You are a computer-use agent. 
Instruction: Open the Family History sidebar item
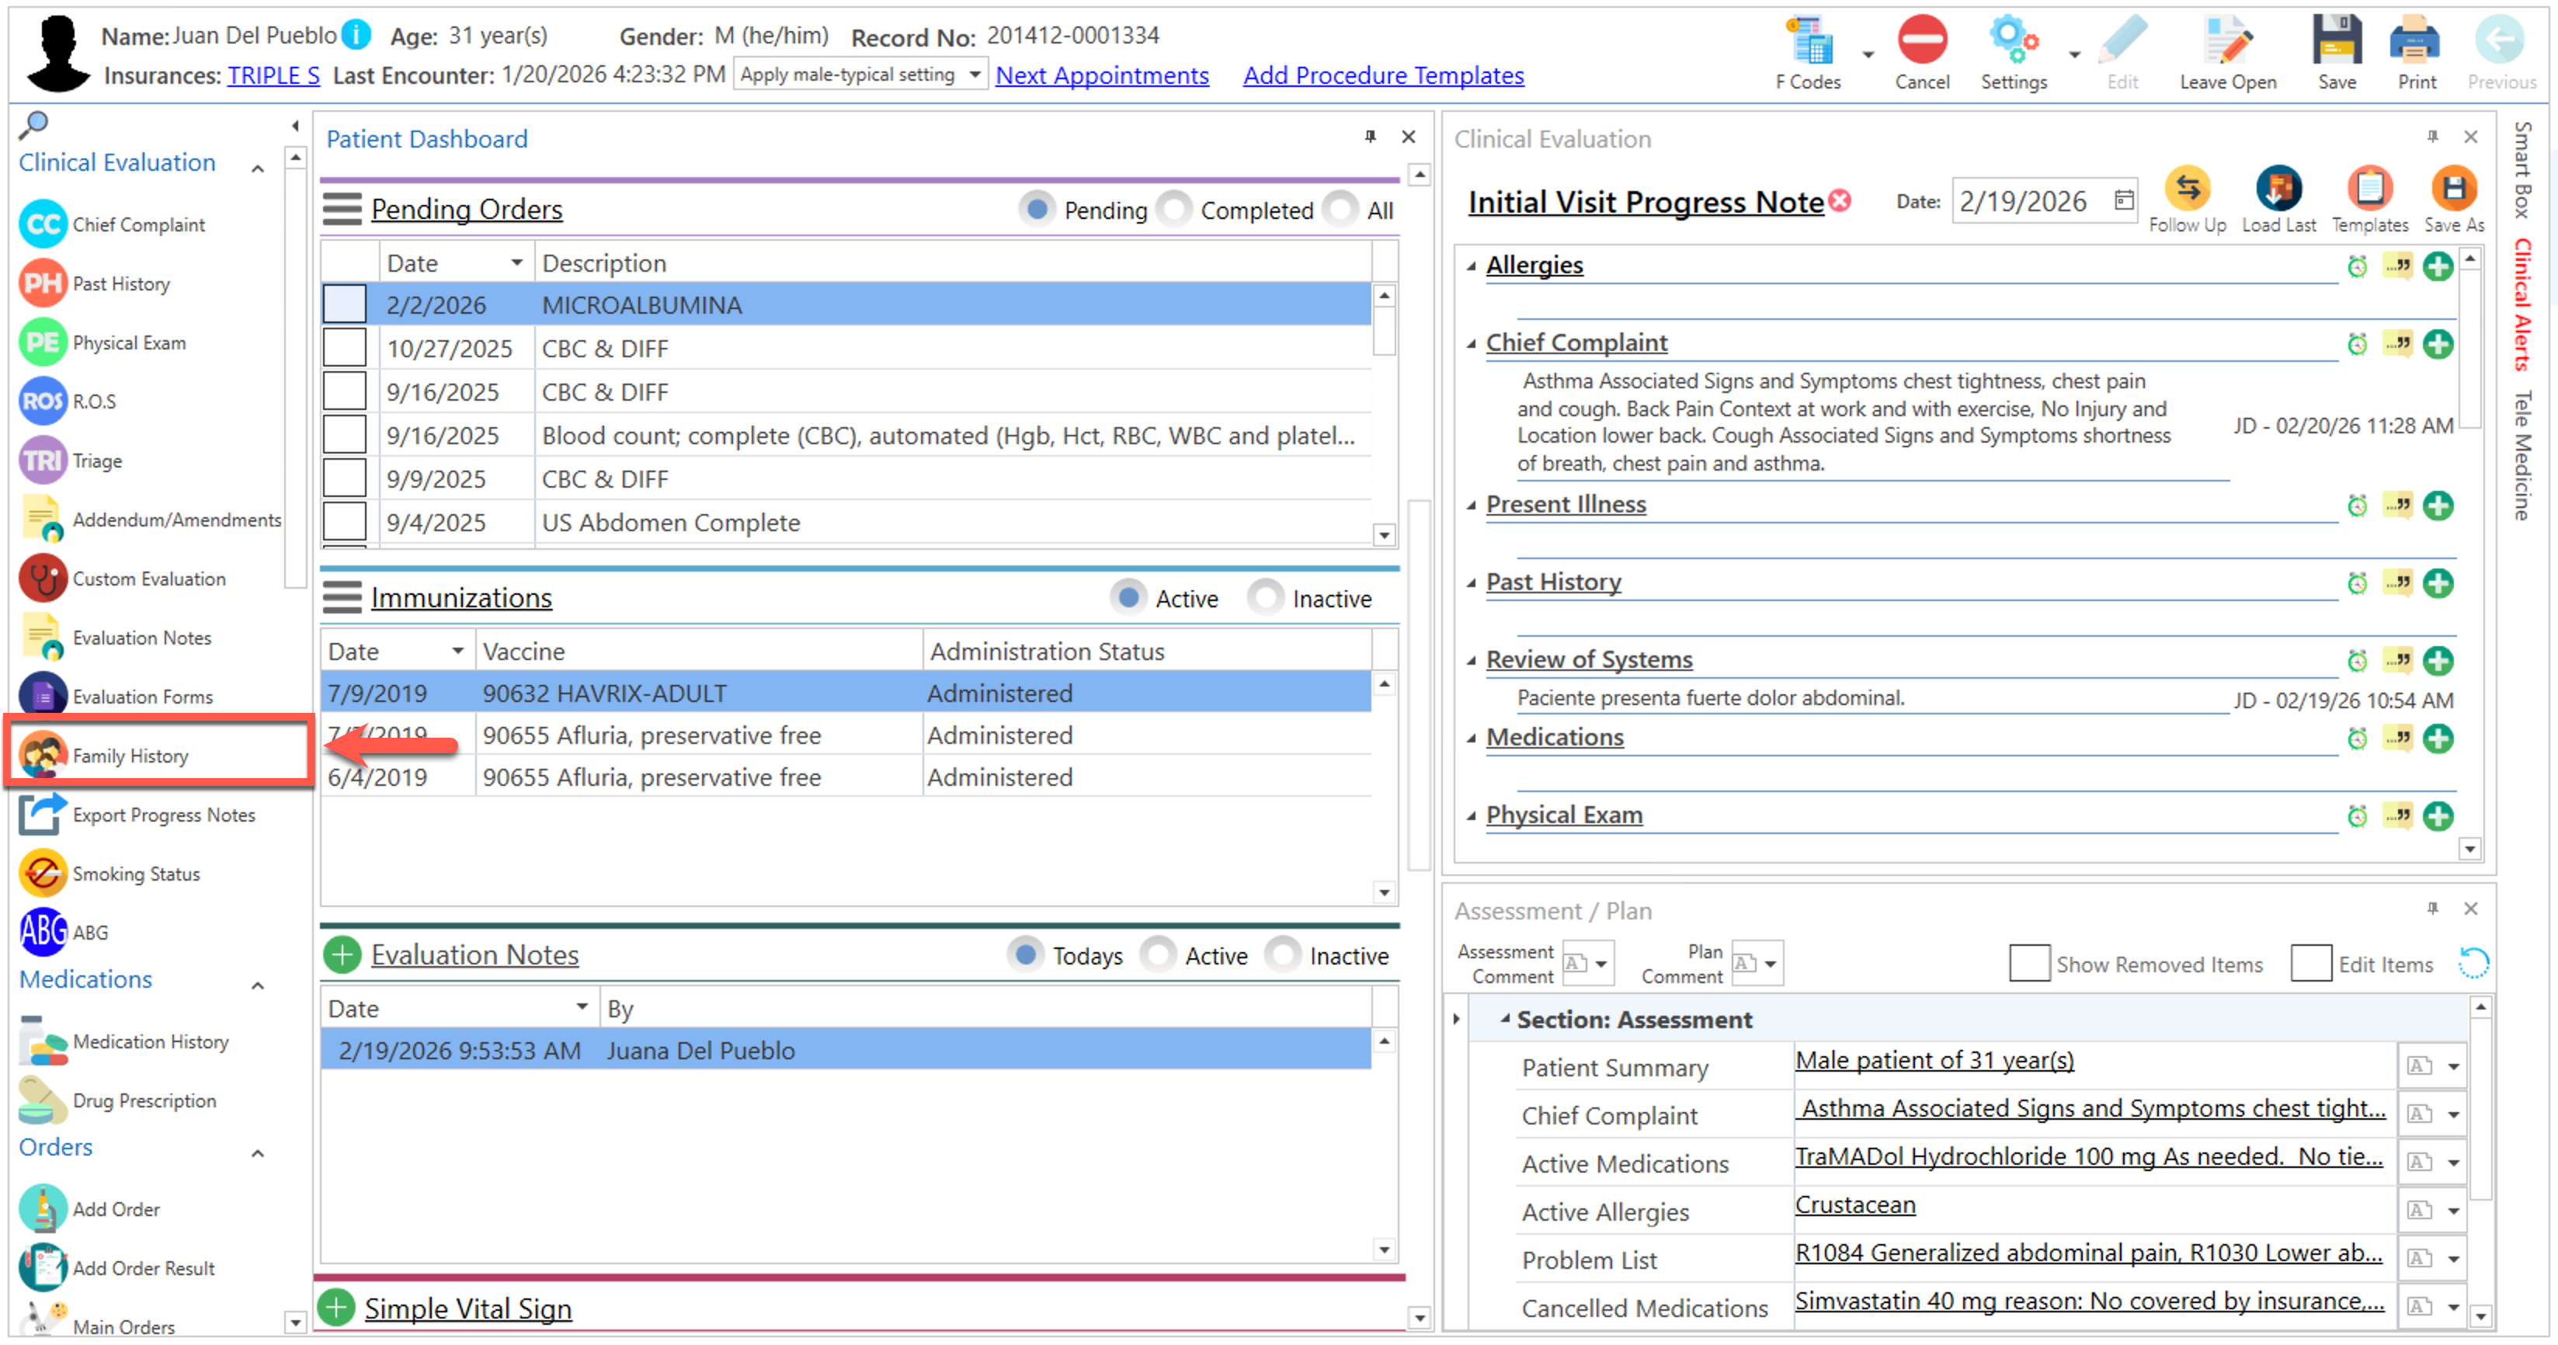pyautogui.click(x=129, y=756)
